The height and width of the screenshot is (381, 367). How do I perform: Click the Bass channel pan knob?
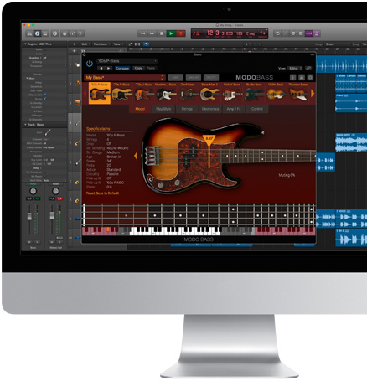point(33,191)
